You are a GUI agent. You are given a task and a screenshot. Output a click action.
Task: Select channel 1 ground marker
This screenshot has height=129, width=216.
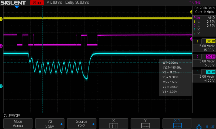click(1, 19)
